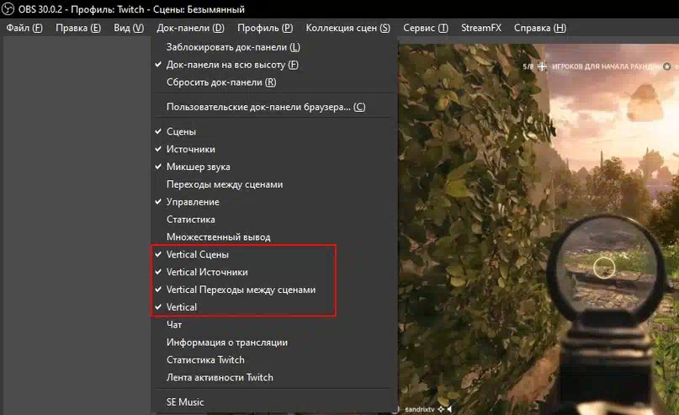
Task: Toggle the Источники dock panel
Action: pyautogui.click(x=273, y=149)
